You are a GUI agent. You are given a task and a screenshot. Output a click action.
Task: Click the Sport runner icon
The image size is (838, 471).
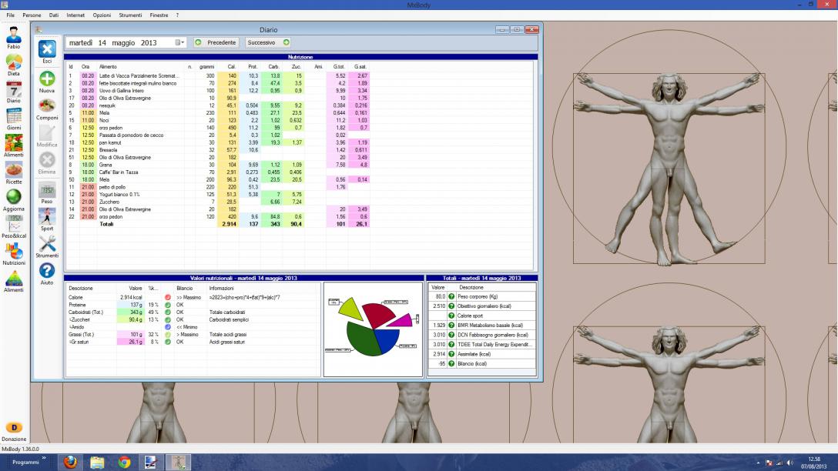point(47,216)
